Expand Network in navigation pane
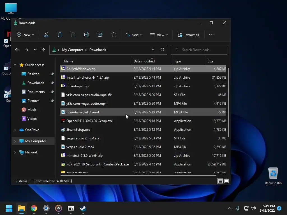 (x=15, y=152)
